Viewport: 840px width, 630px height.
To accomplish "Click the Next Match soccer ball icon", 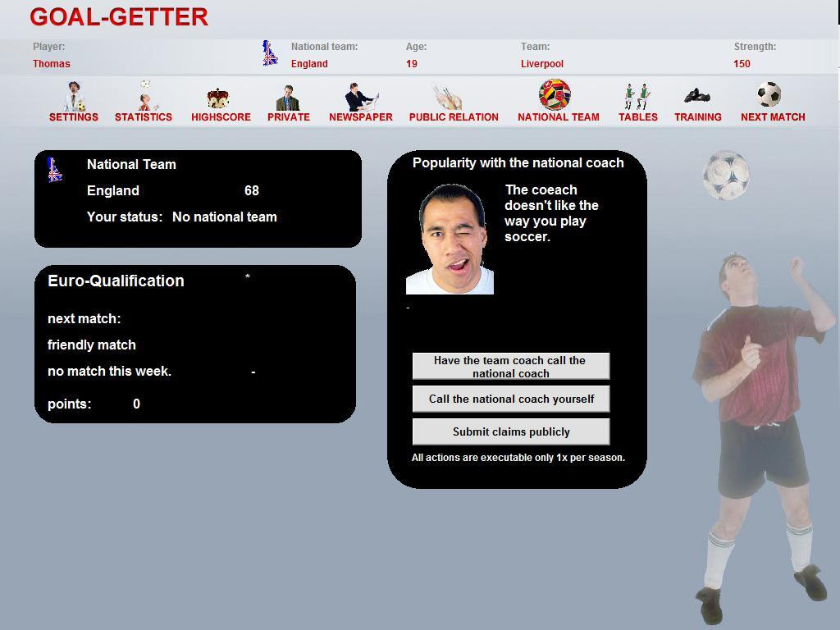I will 769,94.
